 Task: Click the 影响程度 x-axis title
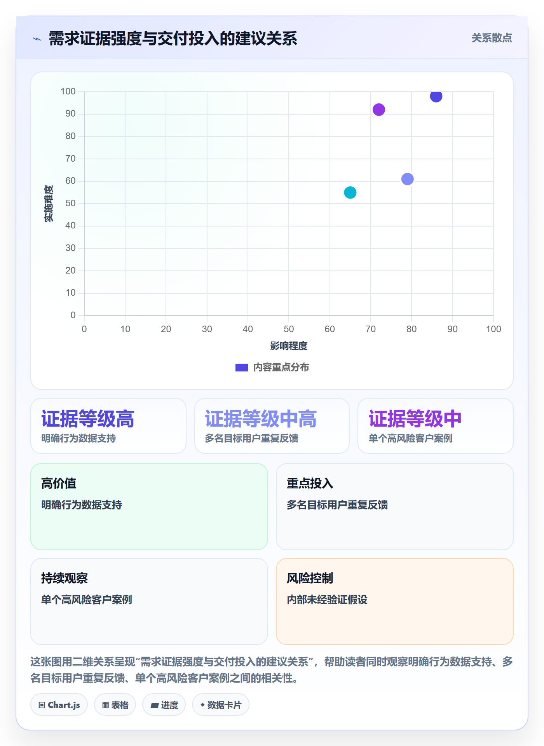[289, 346]
